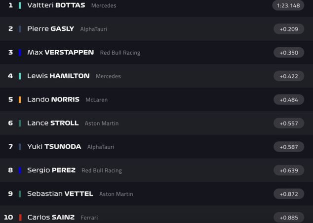The image size is (313, 223).
Task: Click the teal Mercedes stripe beside Bottas
Action: tap(20, 5)
